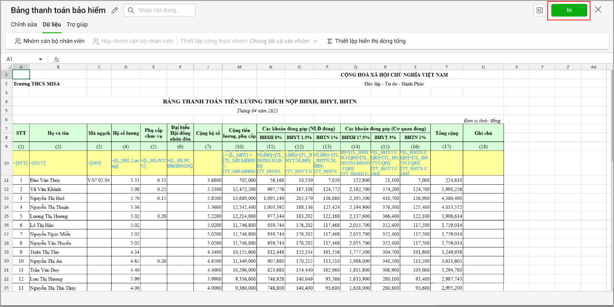Viewport: 614px width, 307px height.
Task: Click the Mã ngạch header cell
Action: (99, 133)
